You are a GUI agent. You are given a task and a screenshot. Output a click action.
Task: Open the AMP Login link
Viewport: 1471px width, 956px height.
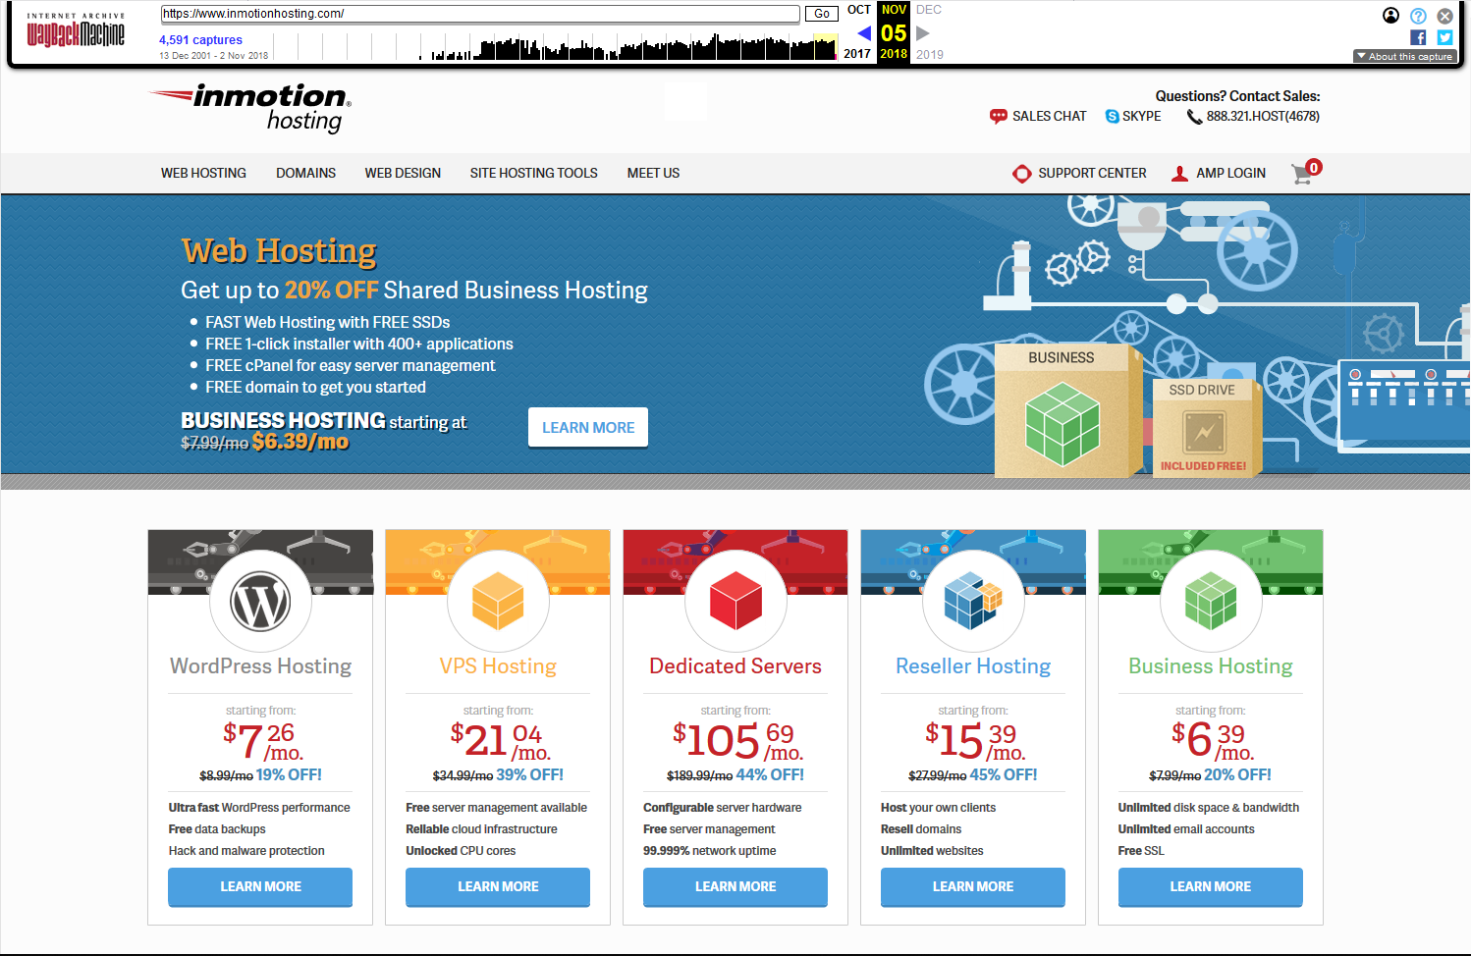1230,173
